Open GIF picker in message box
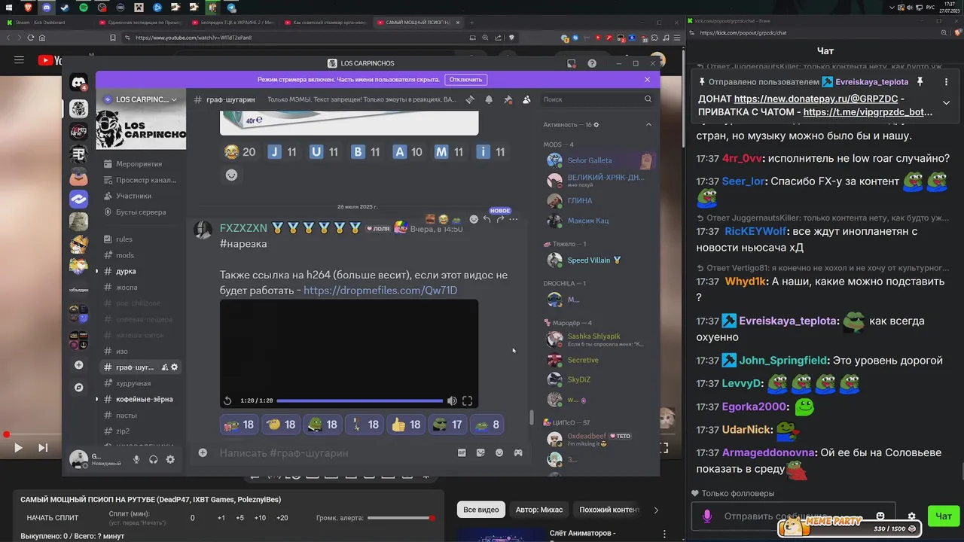 pyautogui.click(x=462, y=452)
